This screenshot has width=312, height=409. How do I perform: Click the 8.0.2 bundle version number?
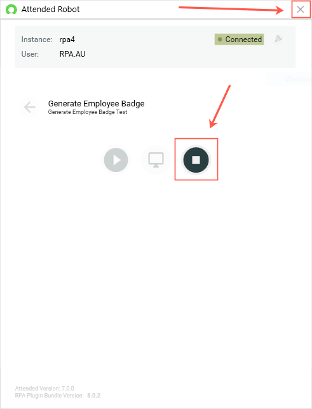click(x=93, y=396)
